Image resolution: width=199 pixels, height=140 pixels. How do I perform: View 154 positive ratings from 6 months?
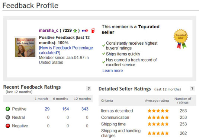[65, 109]
